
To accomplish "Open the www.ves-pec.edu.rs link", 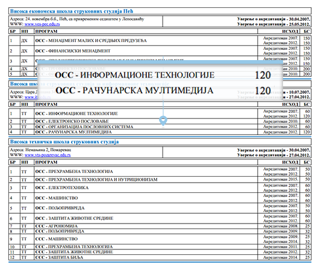I will pyautogui.click(x=42, y=24).
